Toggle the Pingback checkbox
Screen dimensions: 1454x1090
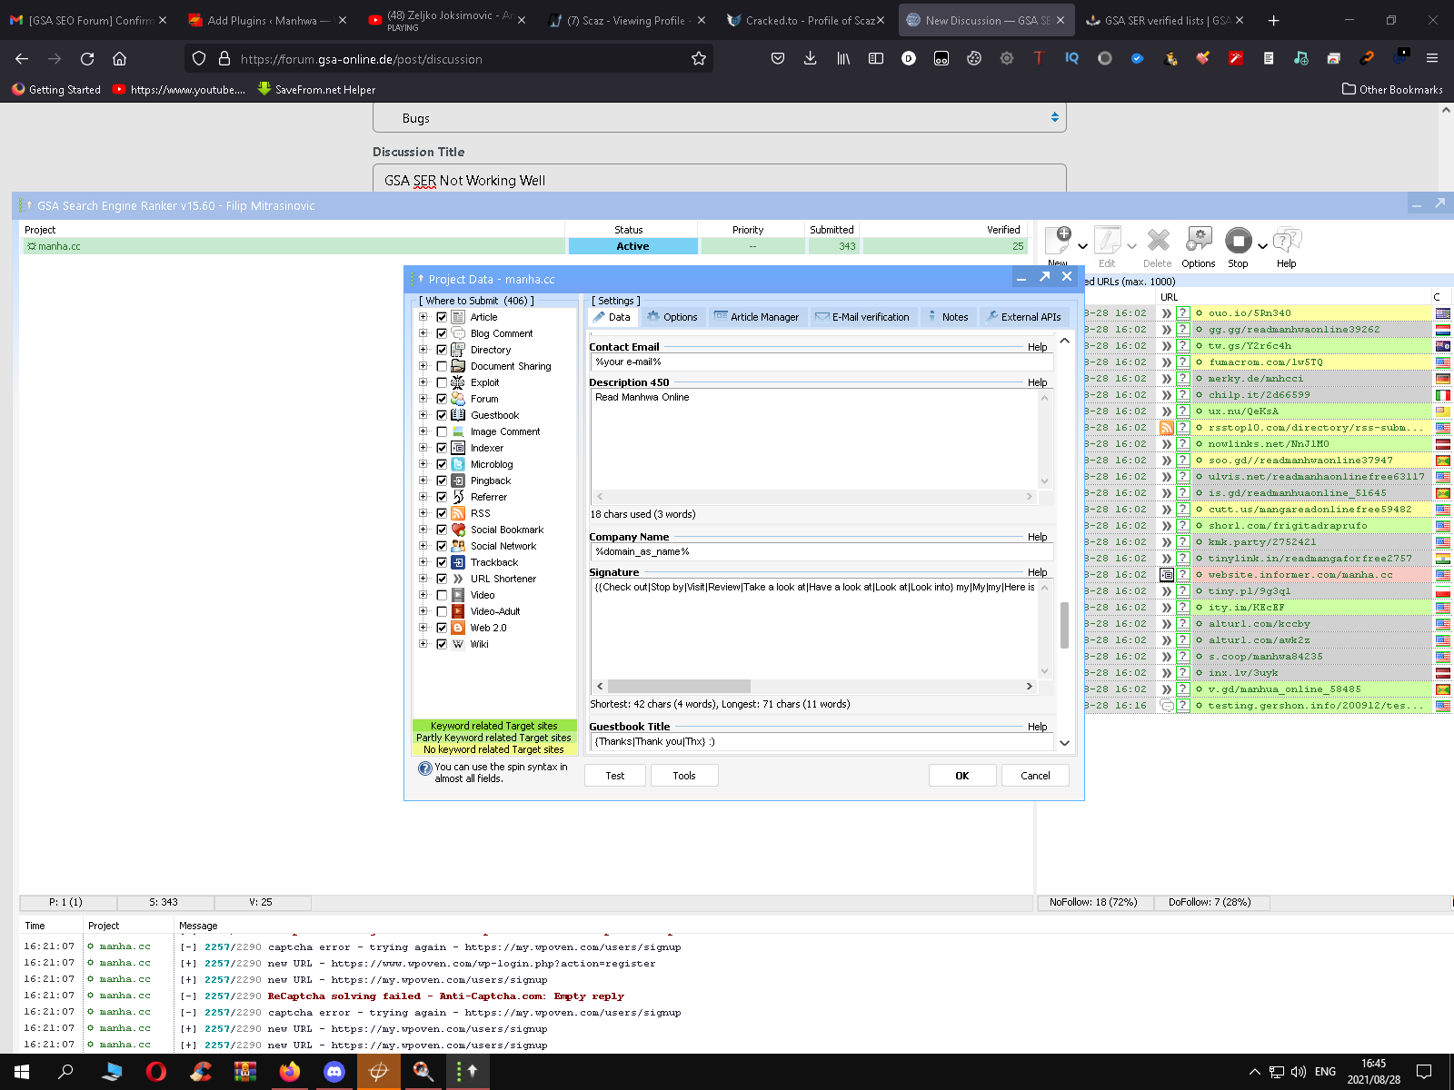pos(442,481)
